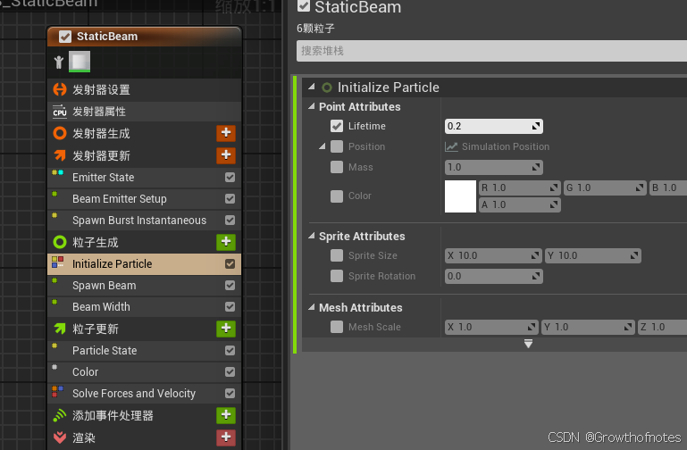
Task: Click the particle update green arrow icon
Action: point(60,329)
